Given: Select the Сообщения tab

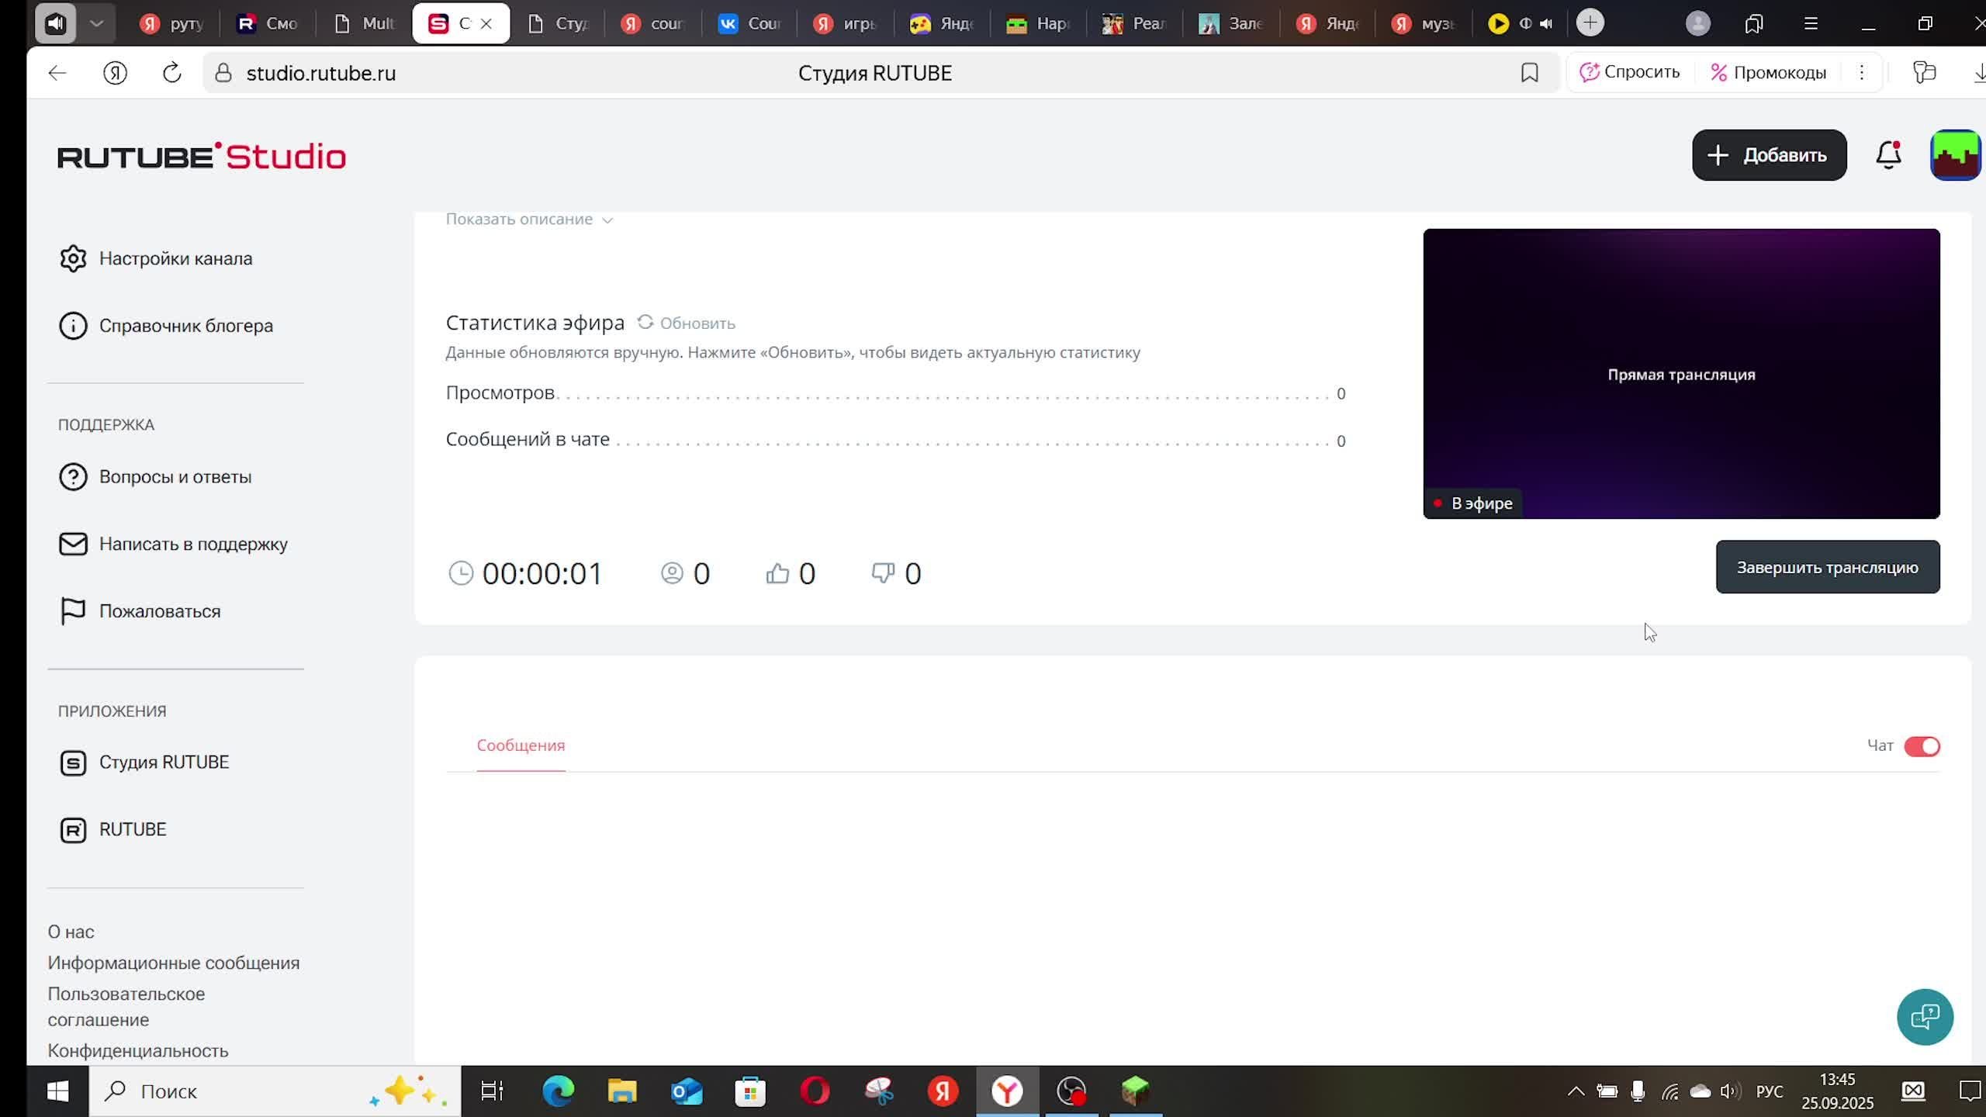Looking at the screenshot, I should pyautogui.click(x=521, y=745).
